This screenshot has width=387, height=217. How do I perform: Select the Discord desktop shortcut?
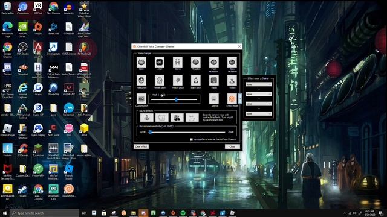7,69
